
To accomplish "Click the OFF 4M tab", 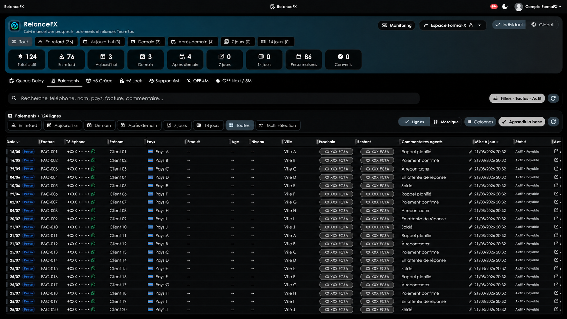I will click(x=197, y=81).
